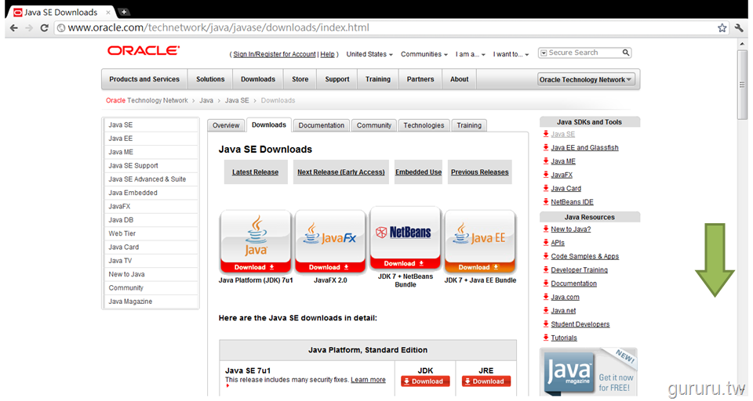
Task: Click the Java EE bundle download tile
Action: [480, 241]
